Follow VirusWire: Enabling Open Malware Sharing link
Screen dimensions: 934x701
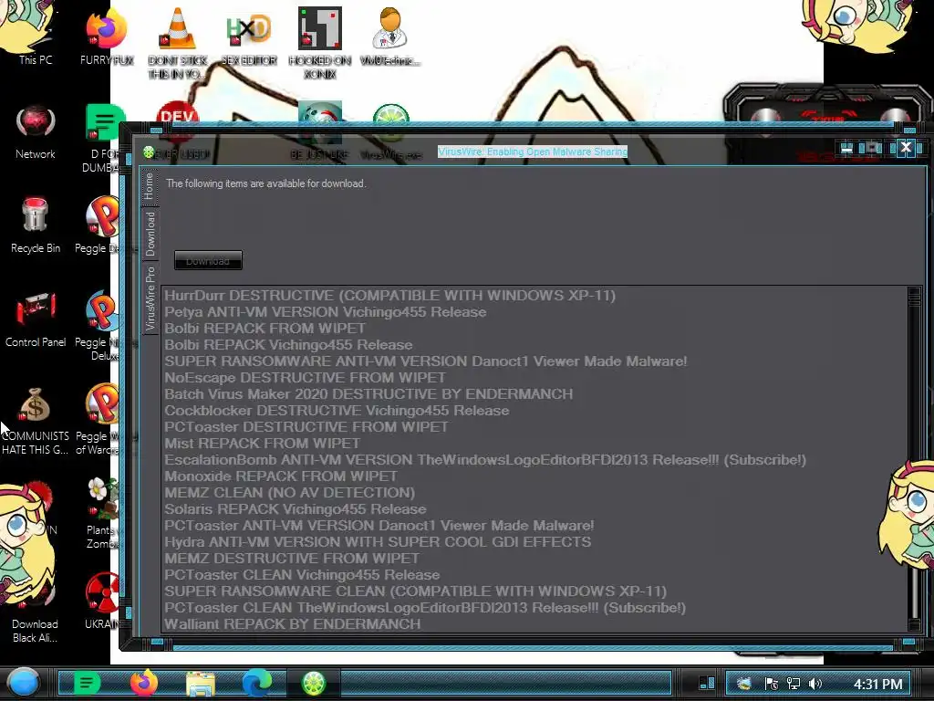[533, 152]
